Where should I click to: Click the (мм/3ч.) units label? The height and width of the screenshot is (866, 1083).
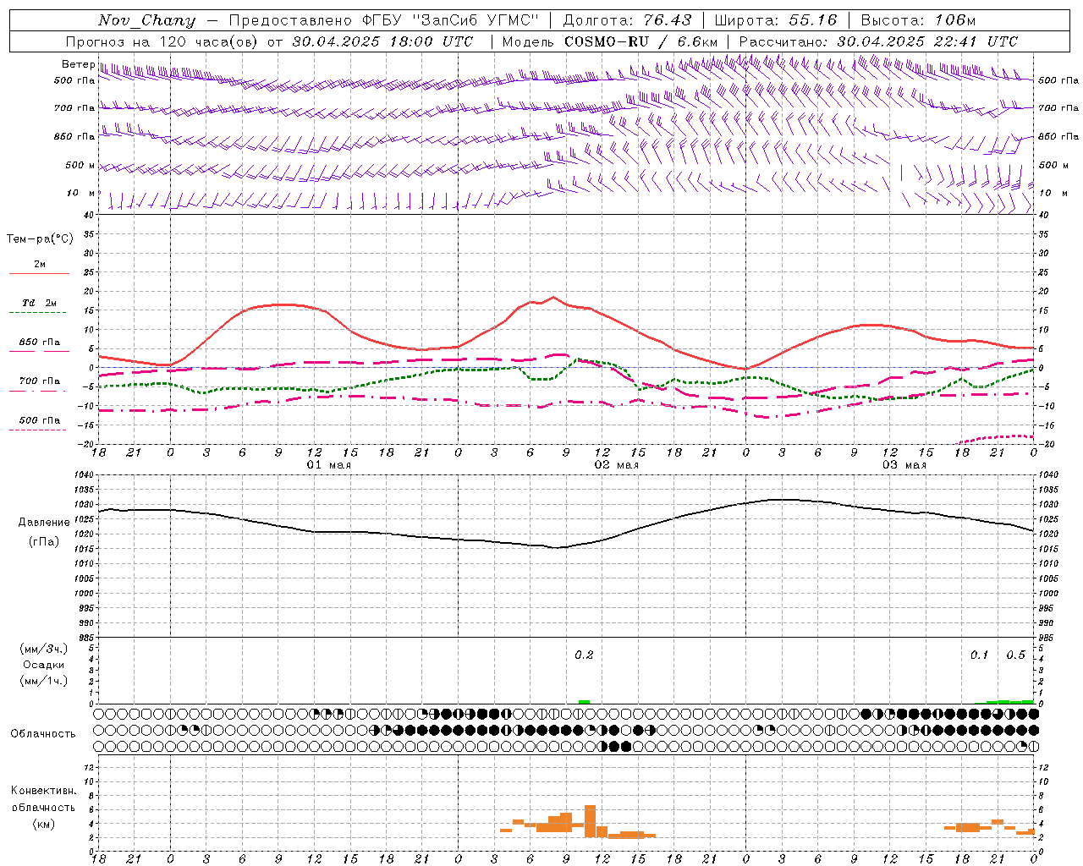pyautogui.click(x=43, y=649)
